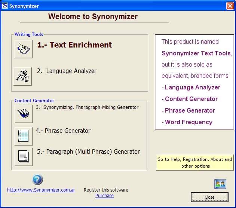Click the 'Register this software' text

pyautogui.click(x=106, y=190)
